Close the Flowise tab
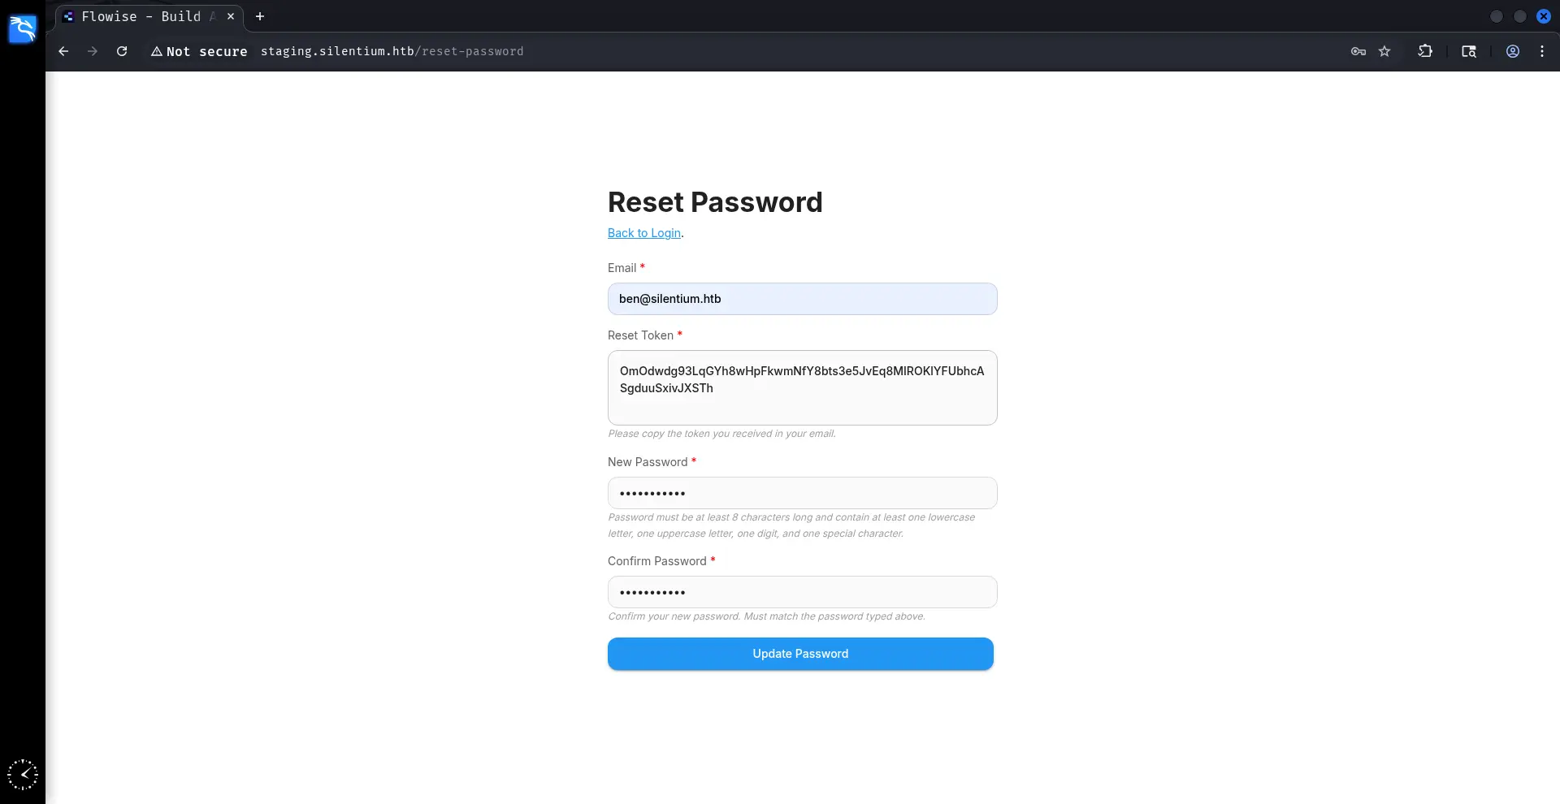 231,16
